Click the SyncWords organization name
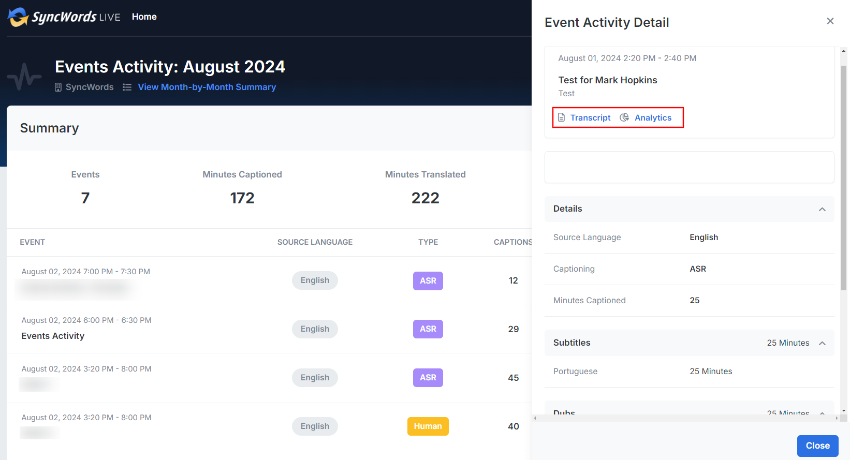The image size is (850, 460). (x=90, y=87)
